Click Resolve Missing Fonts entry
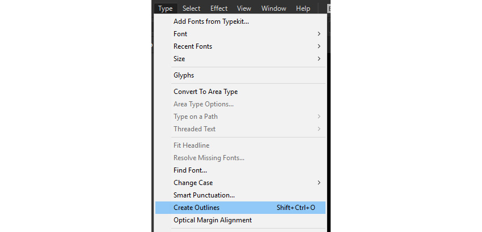The image size is (482, 232). coord(209,158)
